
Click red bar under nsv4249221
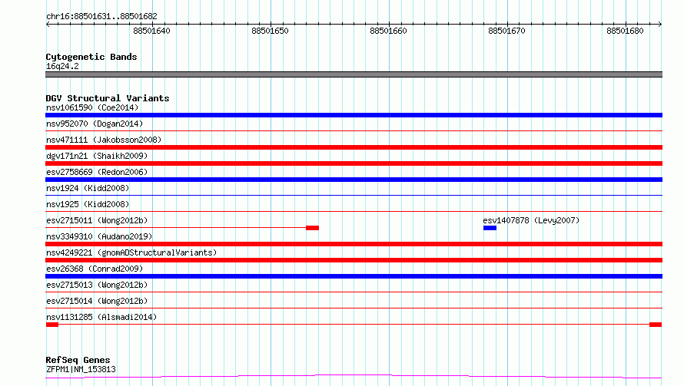click(x=354, y=260)
